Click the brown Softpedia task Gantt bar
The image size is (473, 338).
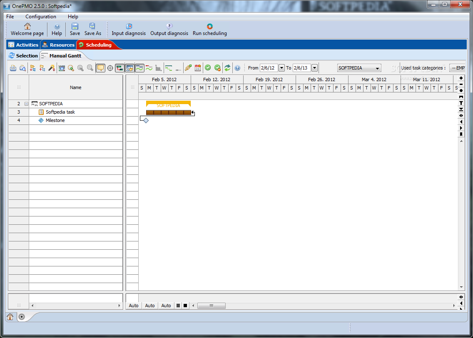(169, 112)
